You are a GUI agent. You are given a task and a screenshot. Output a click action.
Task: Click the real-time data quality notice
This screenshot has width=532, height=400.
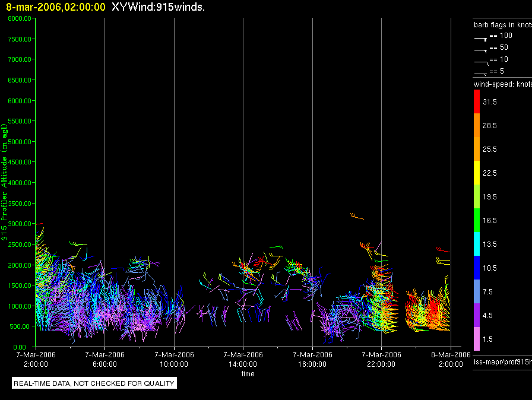pyautogui.click(x=94, y=383)
